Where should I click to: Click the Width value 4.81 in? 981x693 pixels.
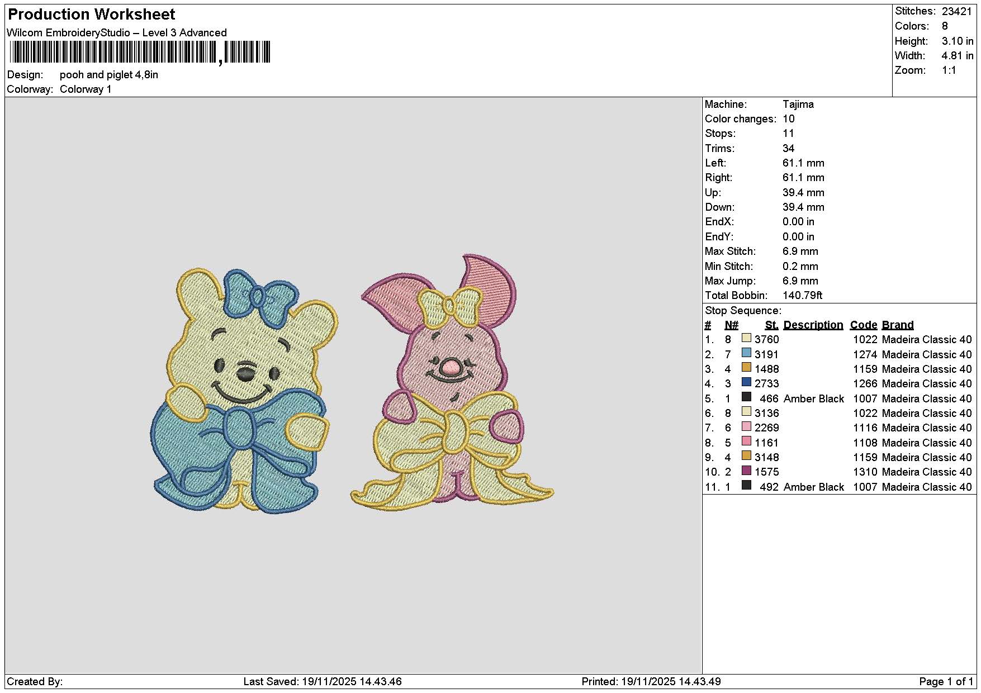958,55
